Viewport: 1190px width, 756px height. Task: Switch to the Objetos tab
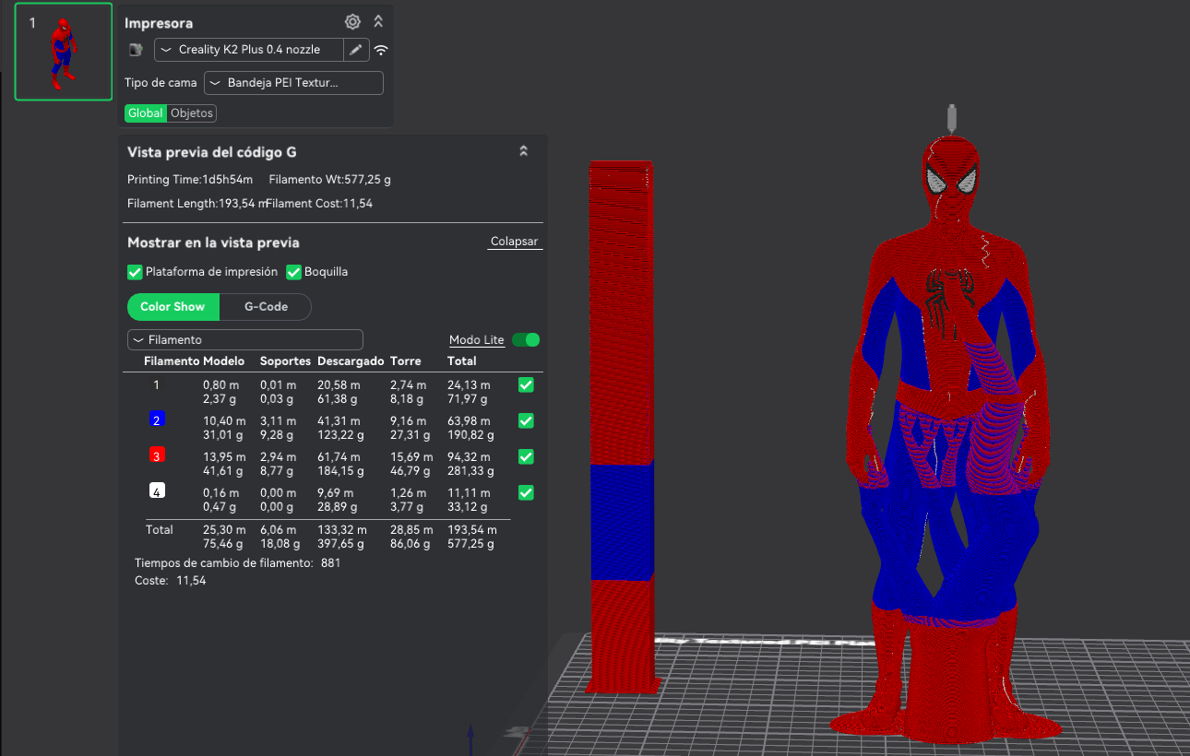click(x=192, y=113)
